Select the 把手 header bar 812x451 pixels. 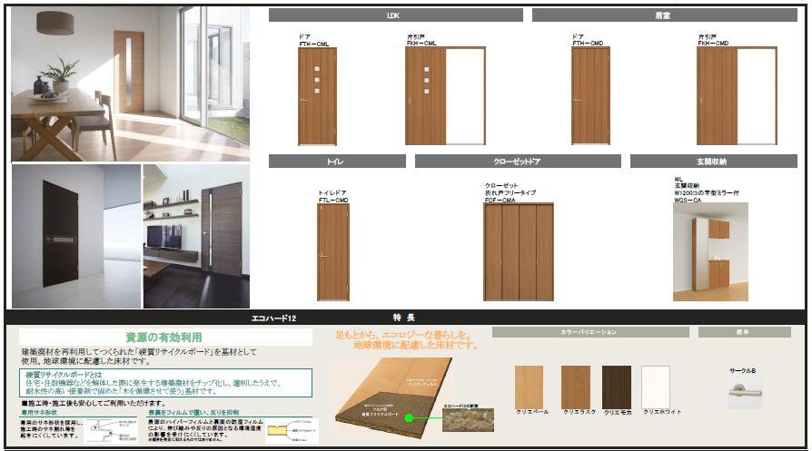point(744,332)
